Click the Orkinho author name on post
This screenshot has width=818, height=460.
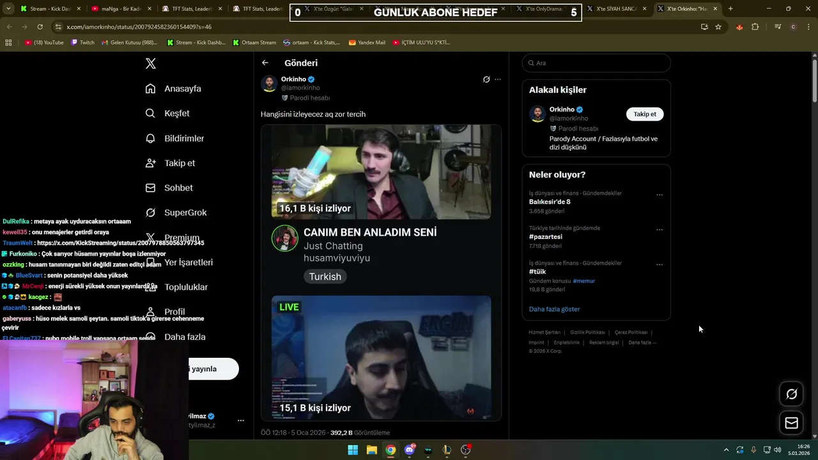tap(293, 79)
